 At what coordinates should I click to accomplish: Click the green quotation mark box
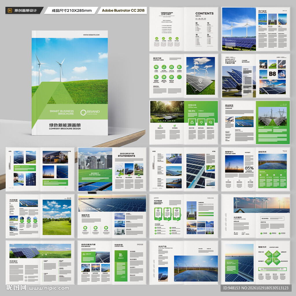click(x=272, y=269)
